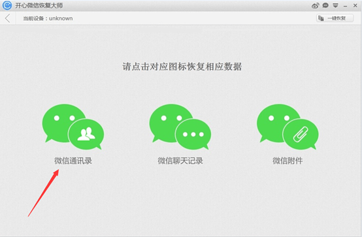The image size is (362, 237).
Task: Close the recovery app window
Action: [x=355, y=5]
